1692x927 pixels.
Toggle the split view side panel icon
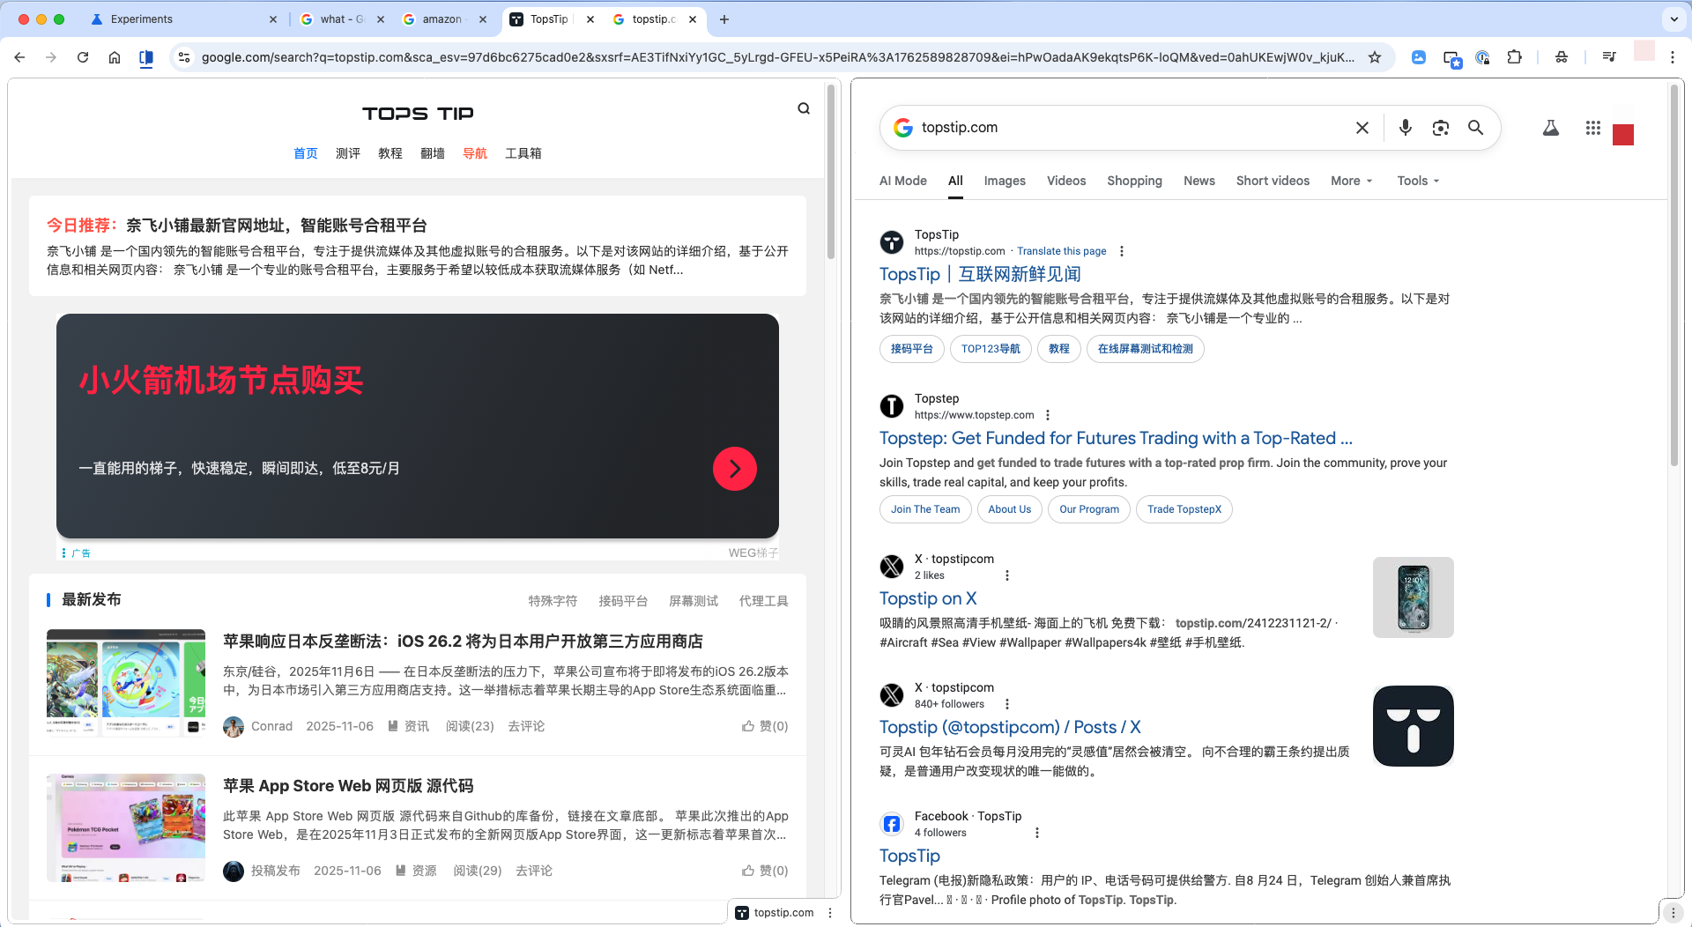146,57
